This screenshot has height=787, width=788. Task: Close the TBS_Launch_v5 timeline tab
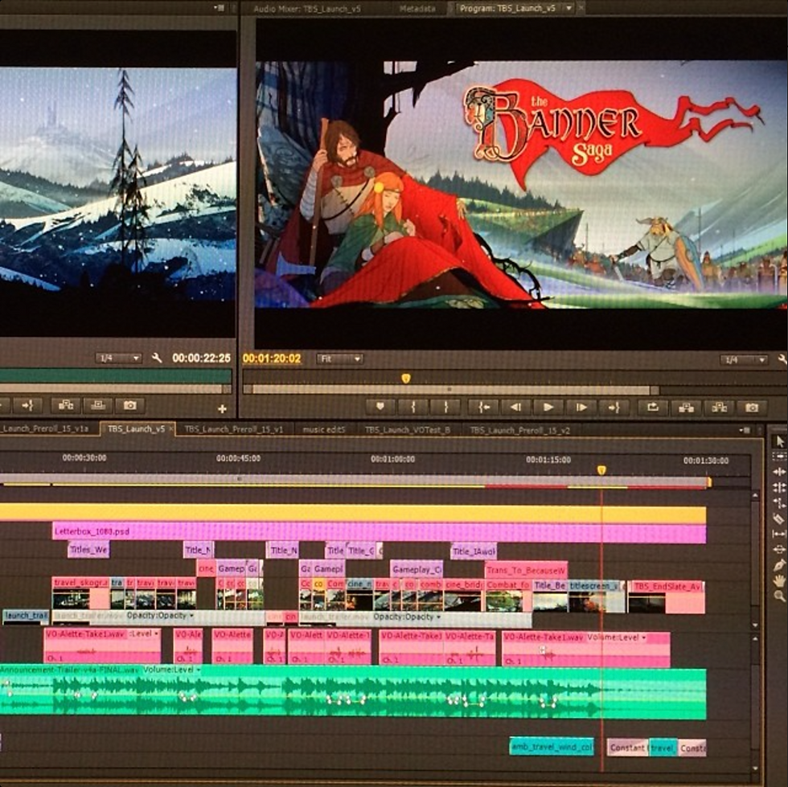point(170,428)
